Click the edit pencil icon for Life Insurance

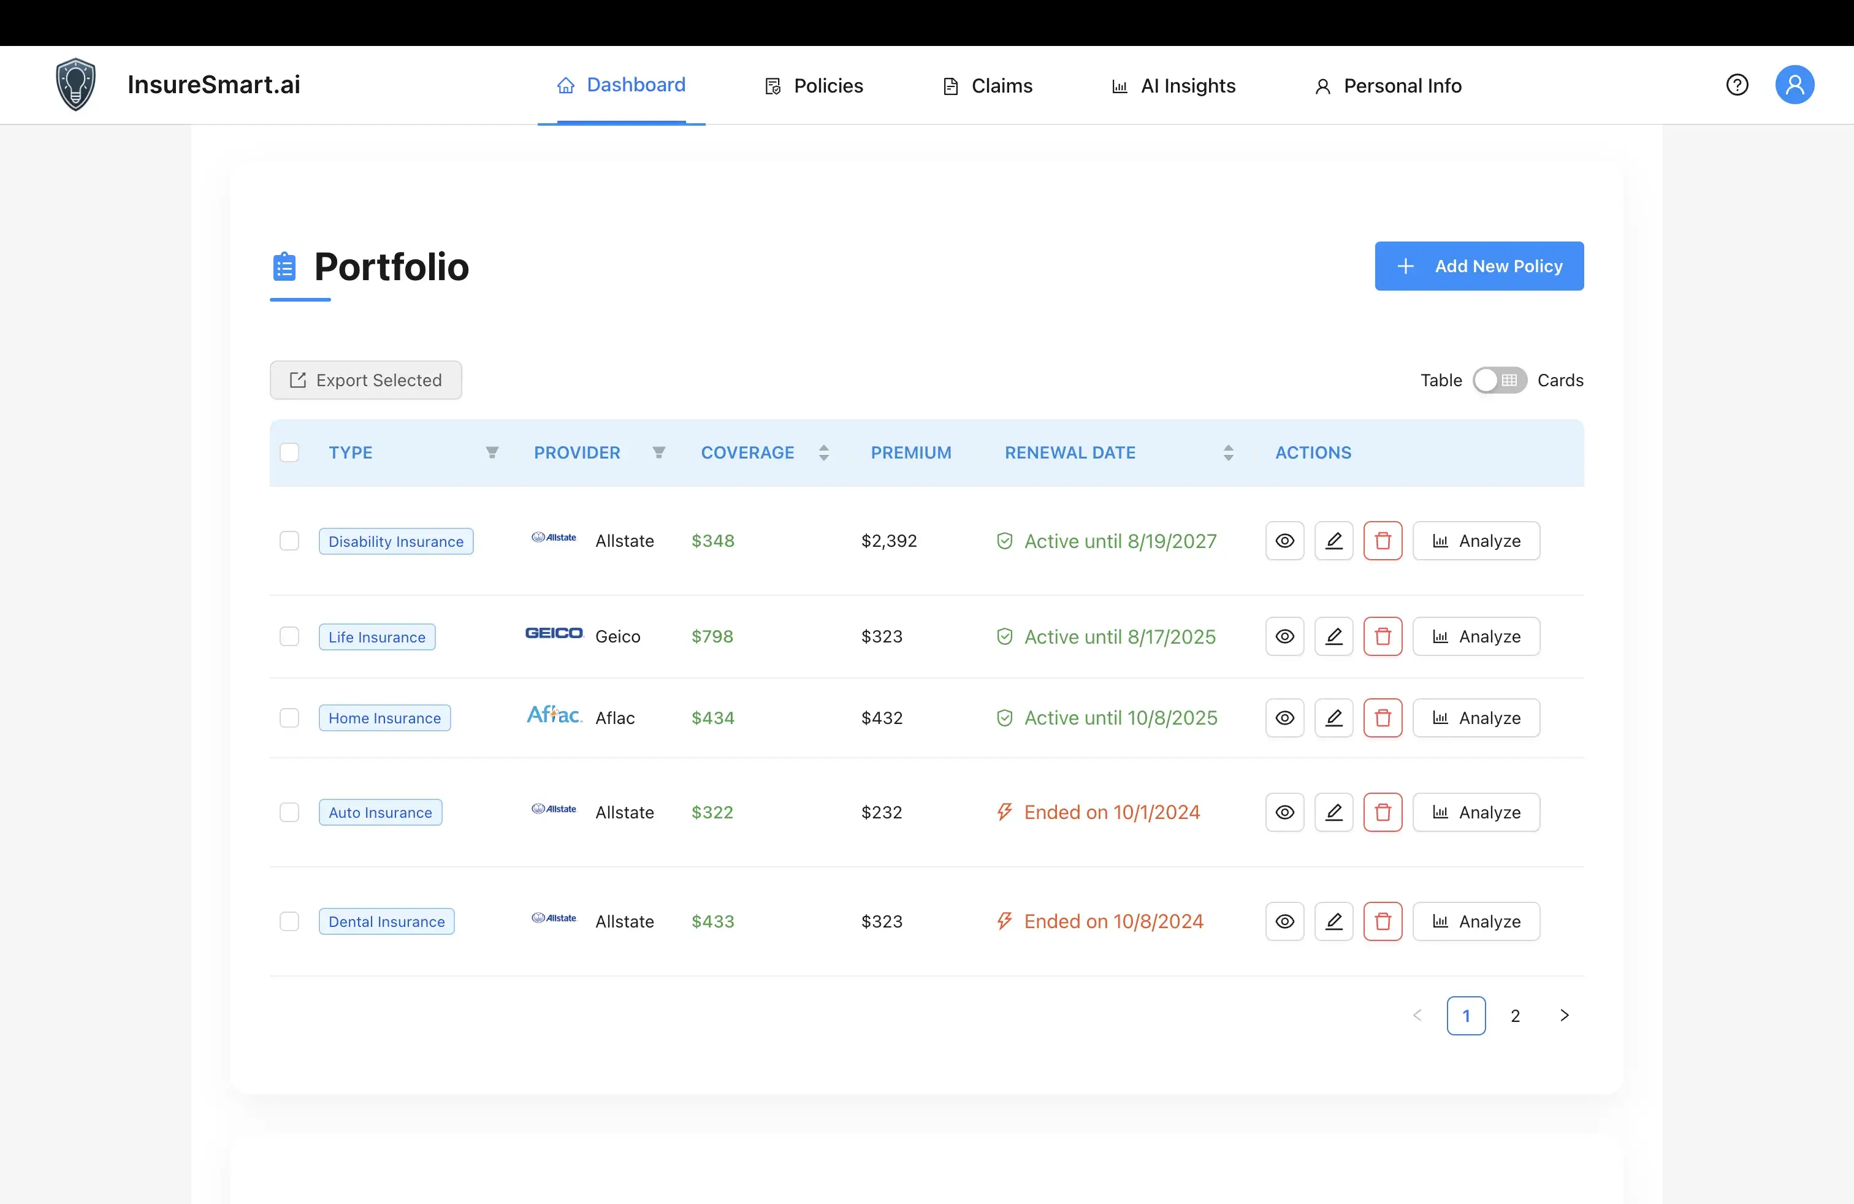1333,636
